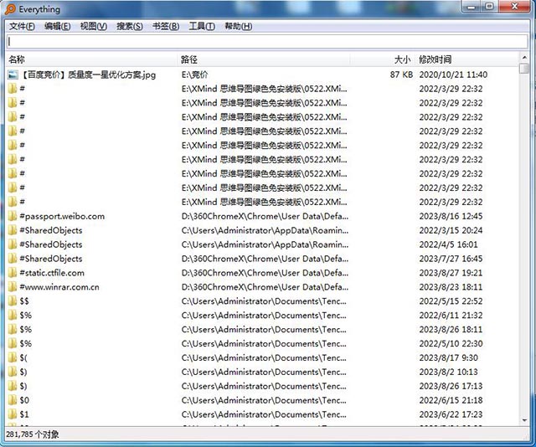The width and height of the screenshot is (536, 447).
Task: Click the folder icon beside $(
Action: point(13,357)
